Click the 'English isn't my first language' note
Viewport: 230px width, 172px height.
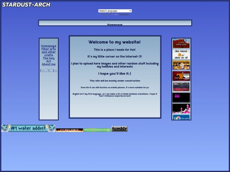pos(115,95)
